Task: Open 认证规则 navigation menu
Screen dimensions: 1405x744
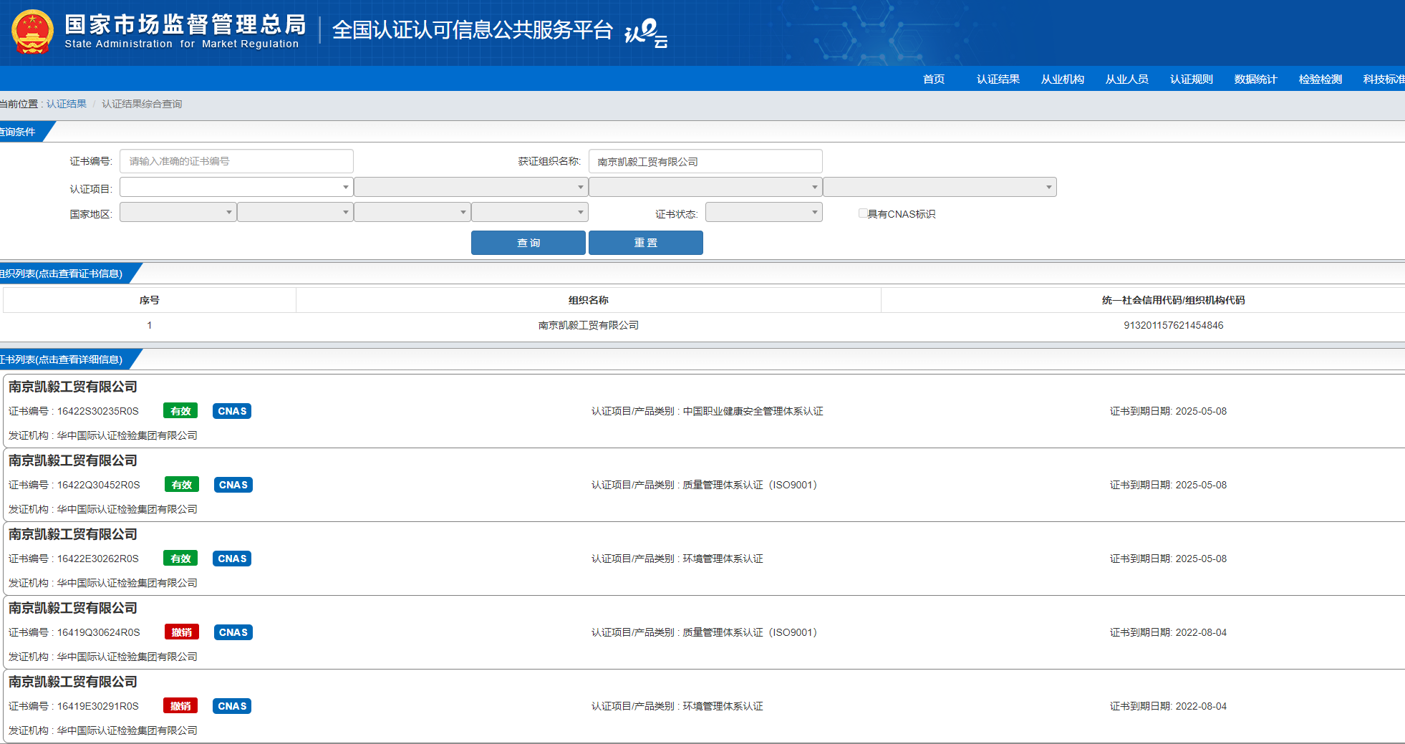Action: pyautogui.click(x=1192, y=79)
